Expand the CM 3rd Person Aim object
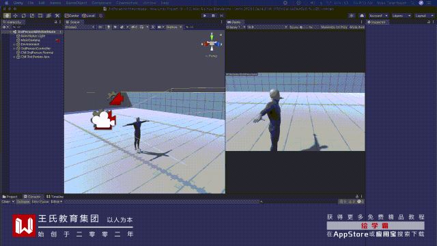This screenshot has width=437, height=246. [14, 57]
